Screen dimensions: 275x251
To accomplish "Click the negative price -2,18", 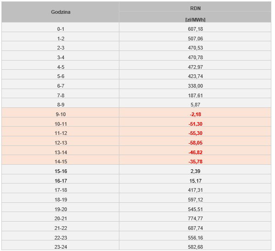I will [x=196, y=114].
